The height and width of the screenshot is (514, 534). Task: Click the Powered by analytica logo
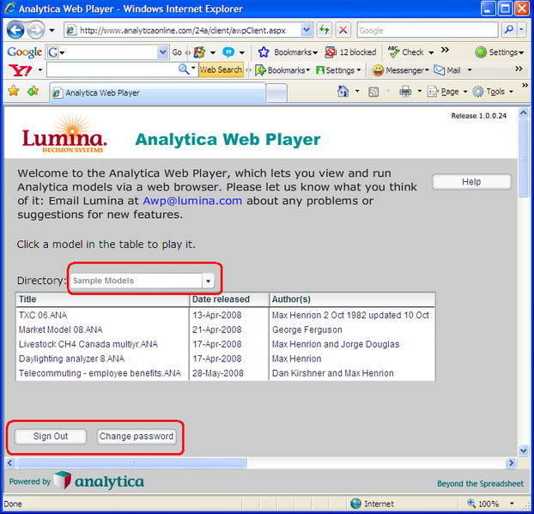pyautogui.click(x=76, y=481)
